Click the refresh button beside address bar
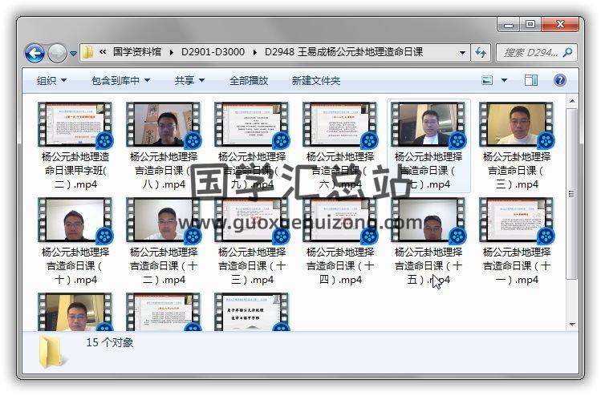The height and width of the screenshot is (396, 601). 481,53
